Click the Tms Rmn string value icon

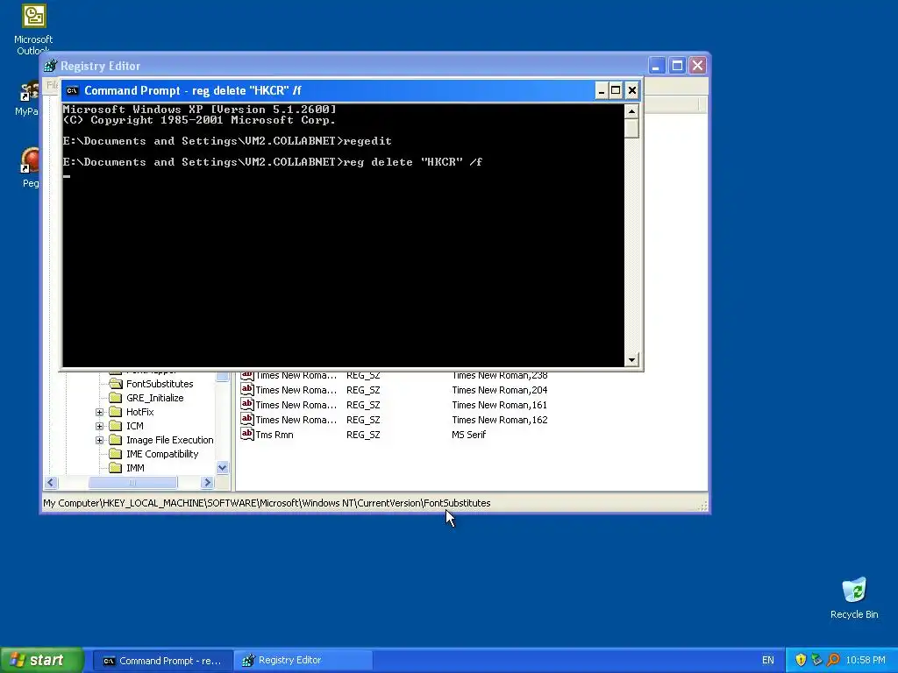tap(246, 434)
